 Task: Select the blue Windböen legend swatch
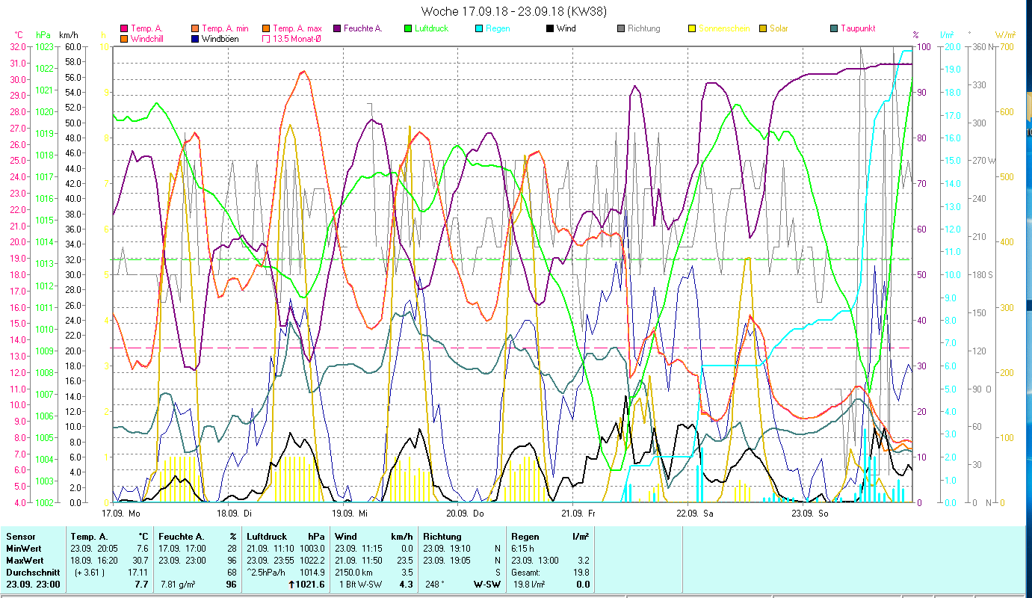(194, 39)
